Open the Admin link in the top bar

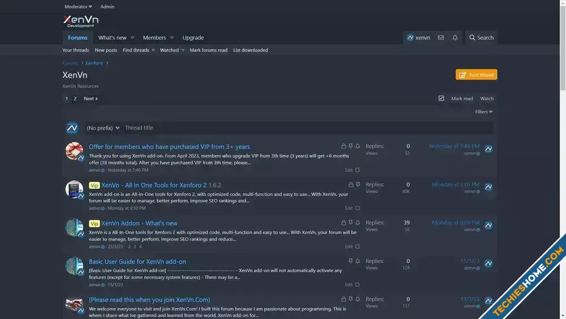(x=107, y=6)
